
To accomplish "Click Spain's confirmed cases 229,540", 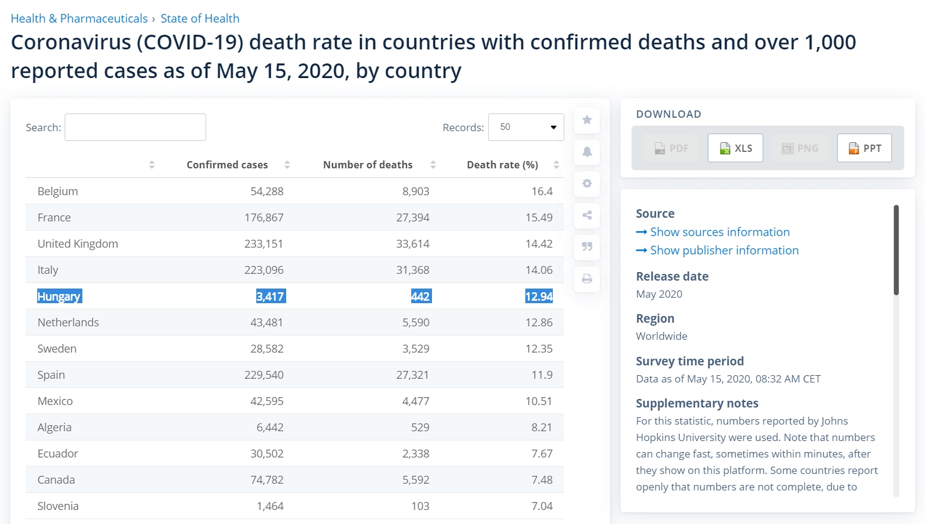I will [x=264, y=375].
